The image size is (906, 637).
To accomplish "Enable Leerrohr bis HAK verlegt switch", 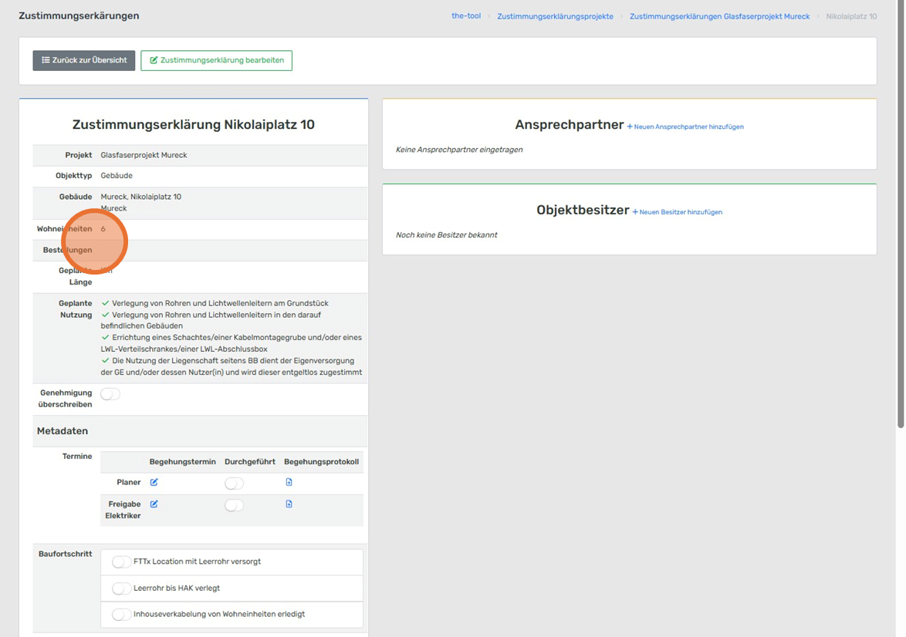I will (121, 588).
